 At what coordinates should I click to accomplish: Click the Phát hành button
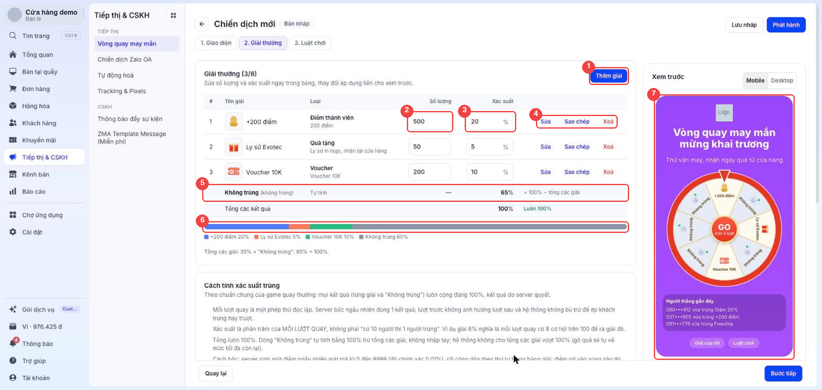click(x=786, y=25)
